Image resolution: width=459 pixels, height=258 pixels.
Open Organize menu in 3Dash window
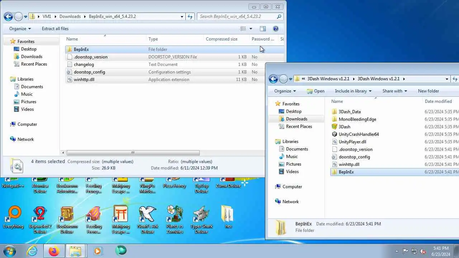pyautogui.click(x=285, y=91)
